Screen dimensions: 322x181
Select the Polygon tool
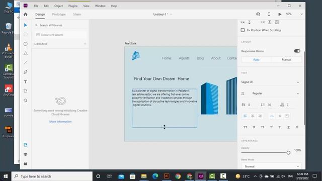(26, 53)
